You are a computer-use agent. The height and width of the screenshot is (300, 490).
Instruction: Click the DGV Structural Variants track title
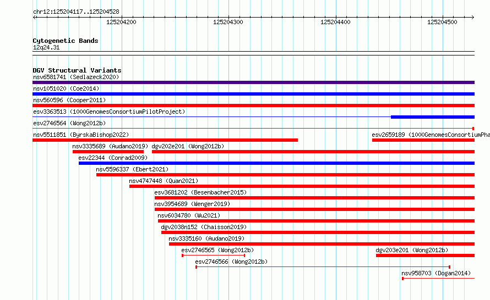(x=77, y=70)
